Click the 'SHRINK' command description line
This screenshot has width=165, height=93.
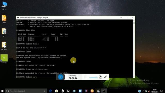[42, 22]
